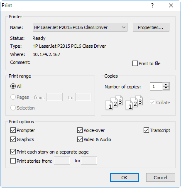181x188 pixels.
Task: Disable the Graphics print option
Action: 13,139
